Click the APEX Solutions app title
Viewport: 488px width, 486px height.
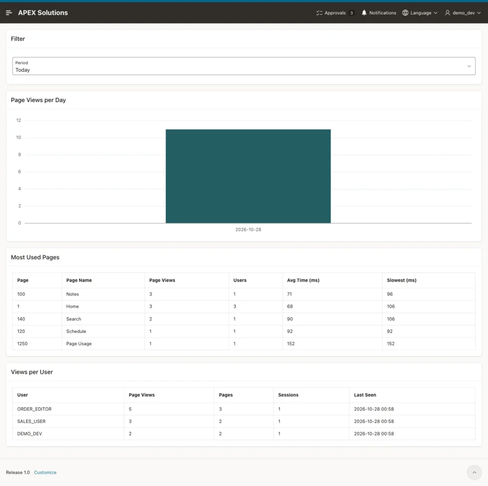pyautogui.click(x=43, y=13)
